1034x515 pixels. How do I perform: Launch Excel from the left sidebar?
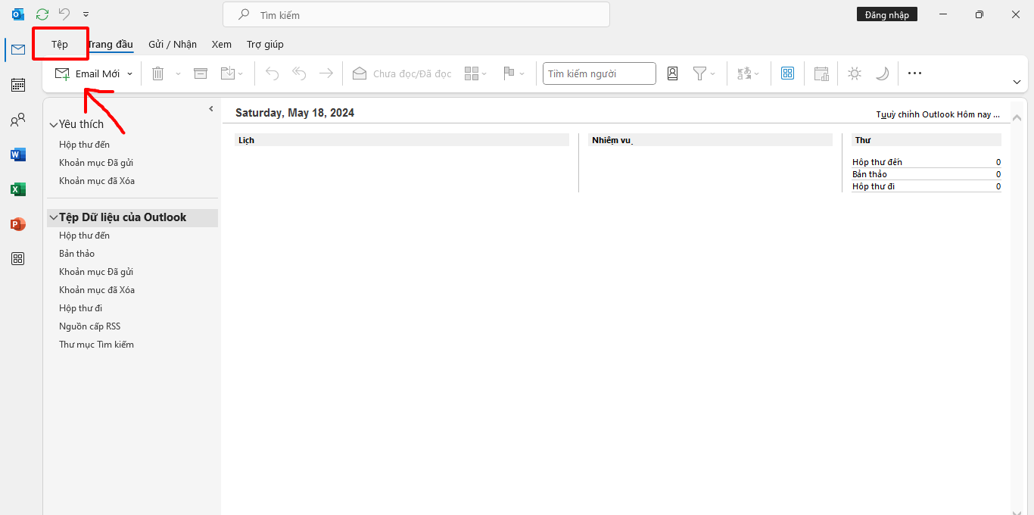(18, 189)
